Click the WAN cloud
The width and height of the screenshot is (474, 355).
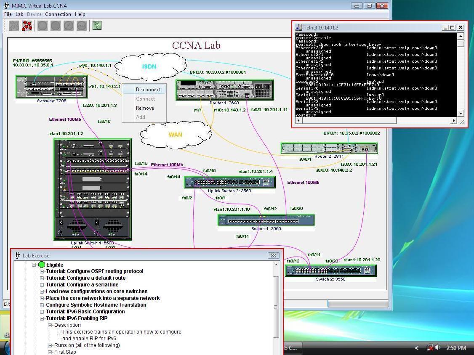[x=176, y=135]
